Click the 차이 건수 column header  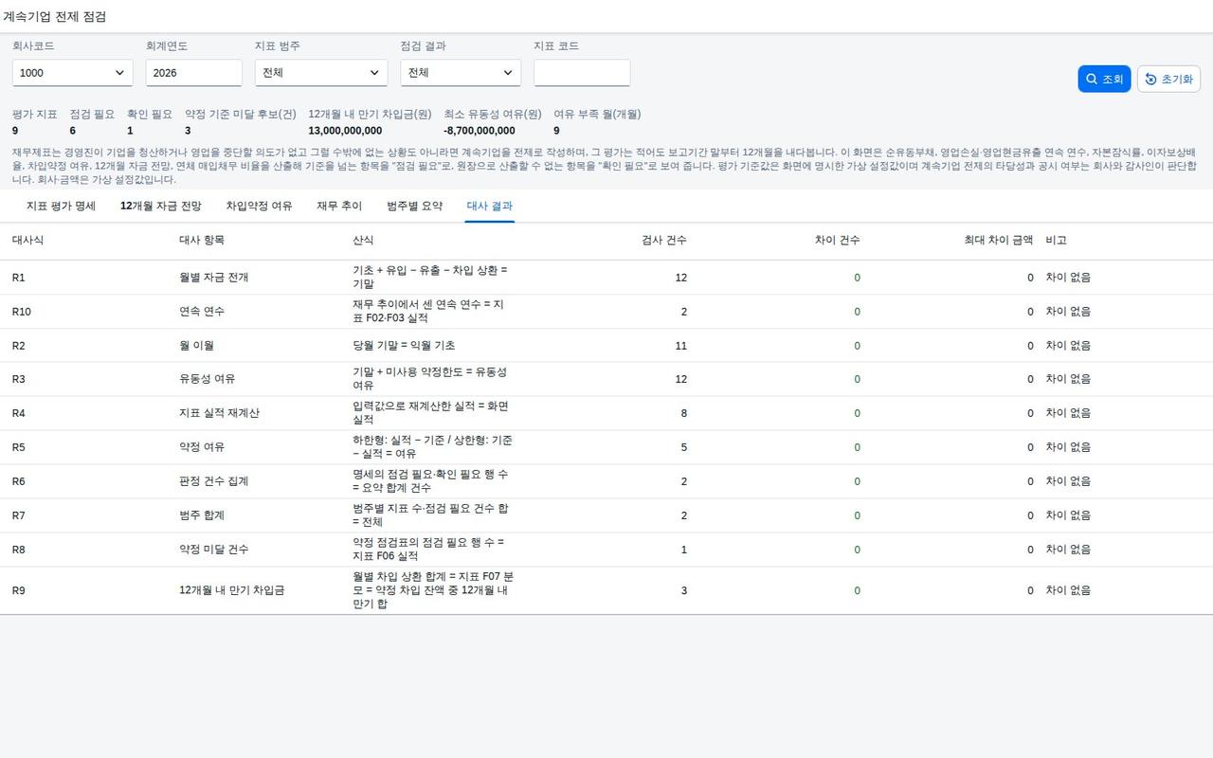point(838,241)
